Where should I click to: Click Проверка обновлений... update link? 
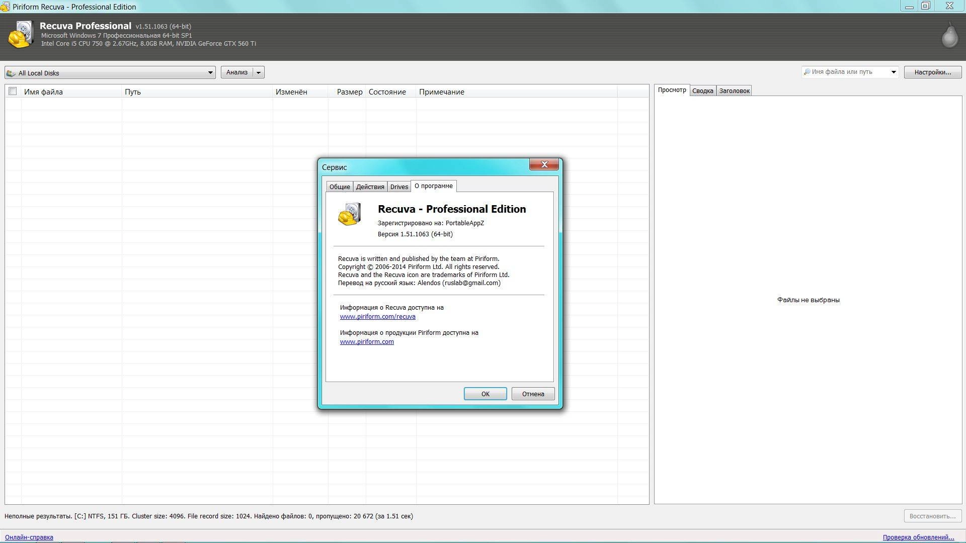pyautogui.click(x=918, y=537)
